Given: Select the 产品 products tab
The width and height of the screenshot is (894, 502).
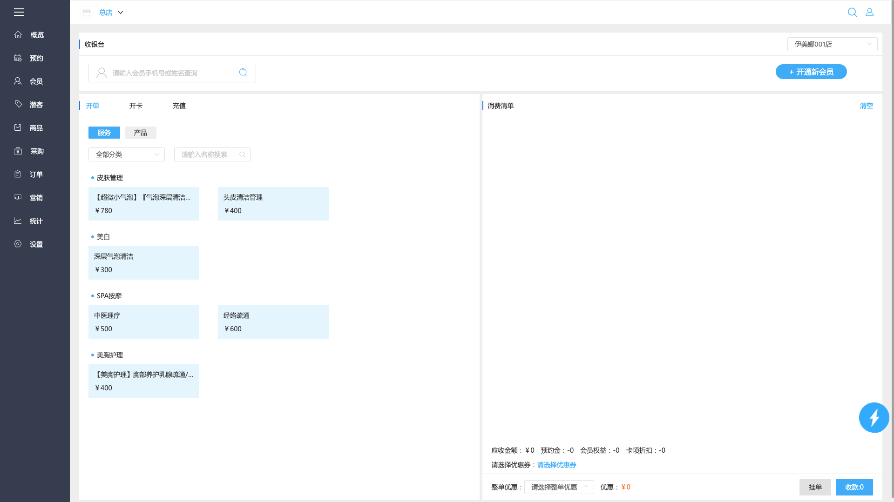Looking at the screenshot, I should point(141,133).
